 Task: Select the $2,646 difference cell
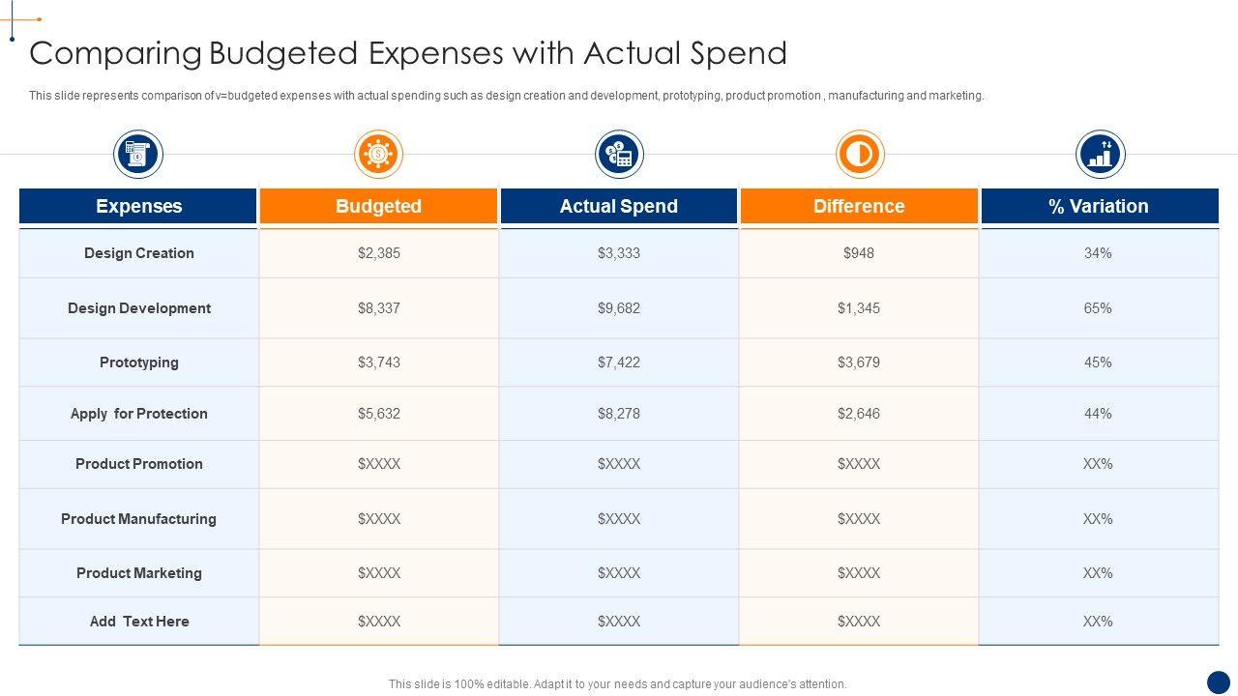(859, 414)
